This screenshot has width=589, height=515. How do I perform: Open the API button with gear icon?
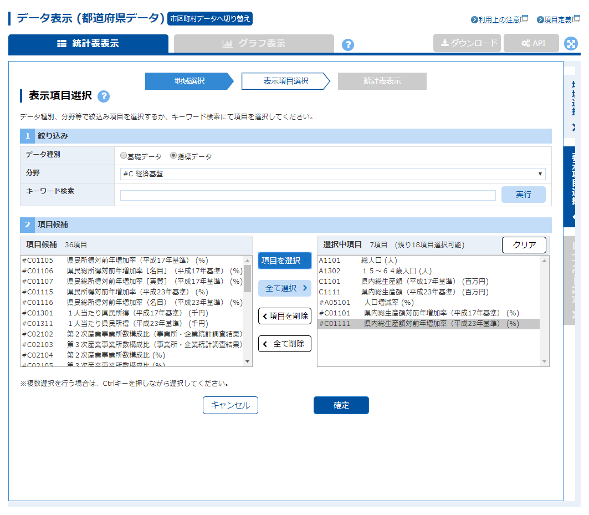pos(531,43)
